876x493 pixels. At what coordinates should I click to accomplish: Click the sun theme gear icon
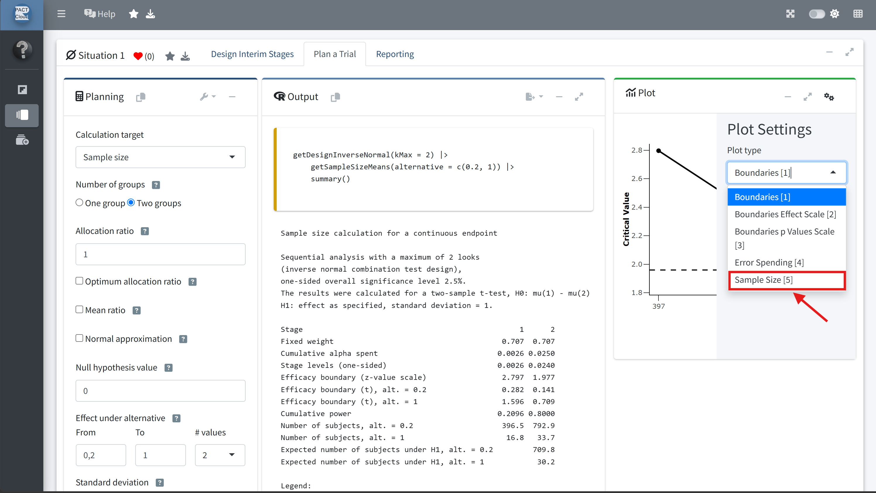point(834,14)
